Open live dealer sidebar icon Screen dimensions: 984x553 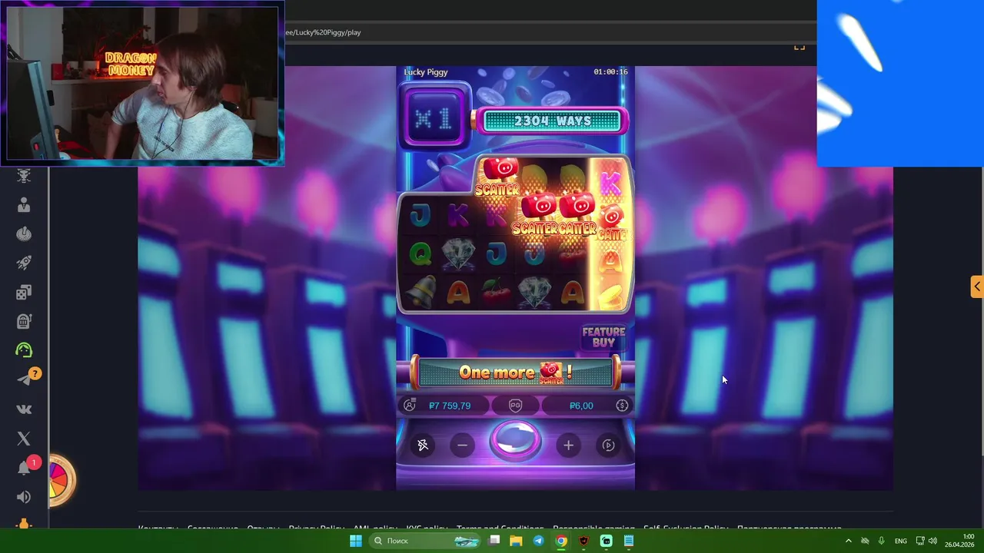(x=24, y=205)
